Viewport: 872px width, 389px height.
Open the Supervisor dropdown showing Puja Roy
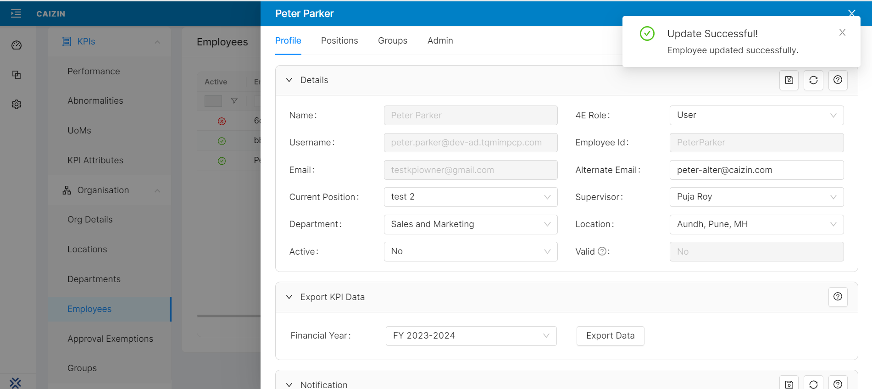click(756, 197)
